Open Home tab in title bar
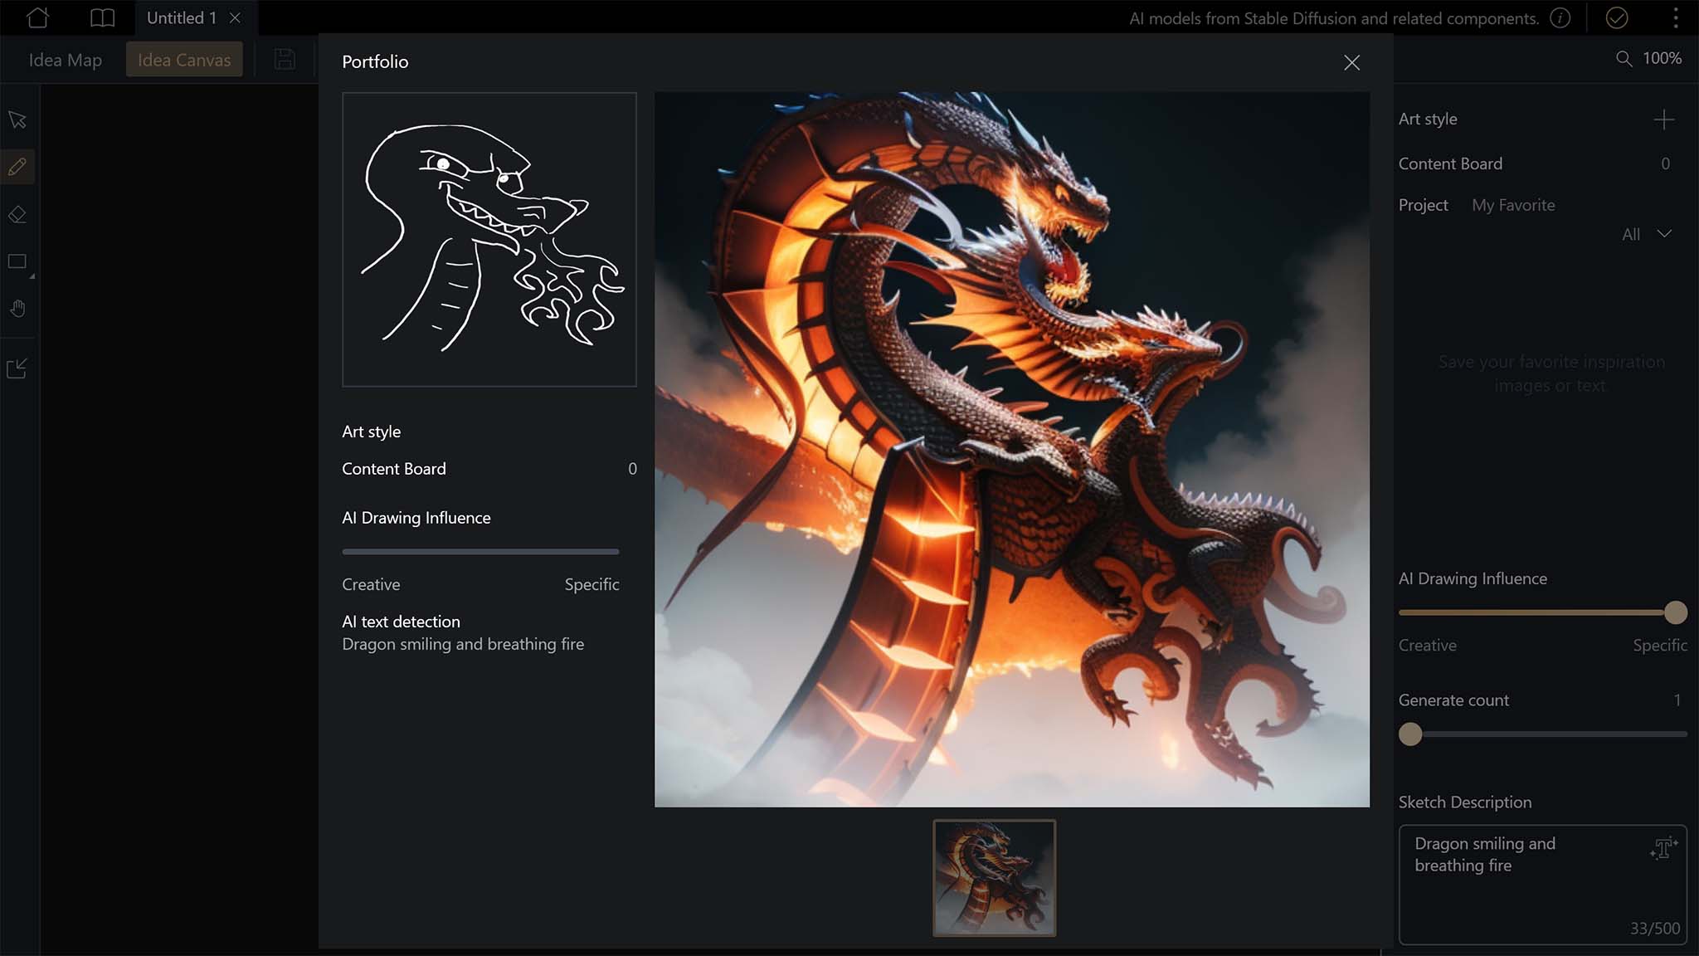Screen dimensions: 1699x956 (35, 17)
